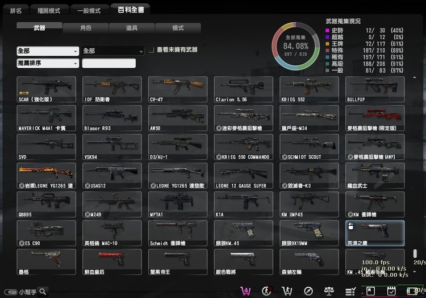Select the K1A weapon card

pos(244,205)
